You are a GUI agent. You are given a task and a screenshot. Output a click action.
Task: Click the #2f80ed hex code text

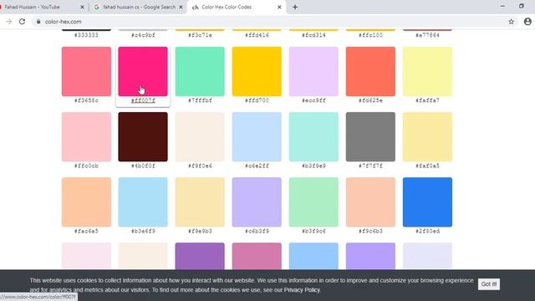[427, 232]
